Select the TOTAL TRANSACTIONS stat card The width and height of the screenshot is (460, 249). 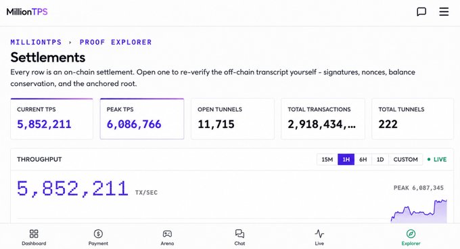(x=323, y=118)
